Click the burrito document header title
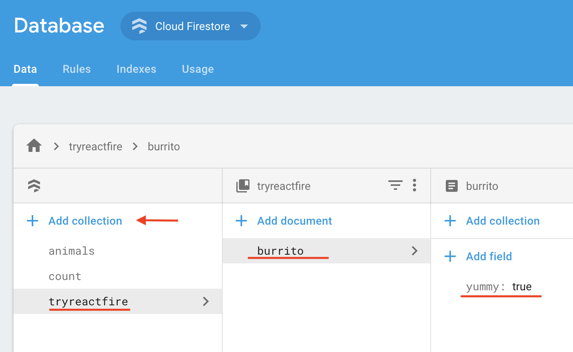 (x=482, y=186)
